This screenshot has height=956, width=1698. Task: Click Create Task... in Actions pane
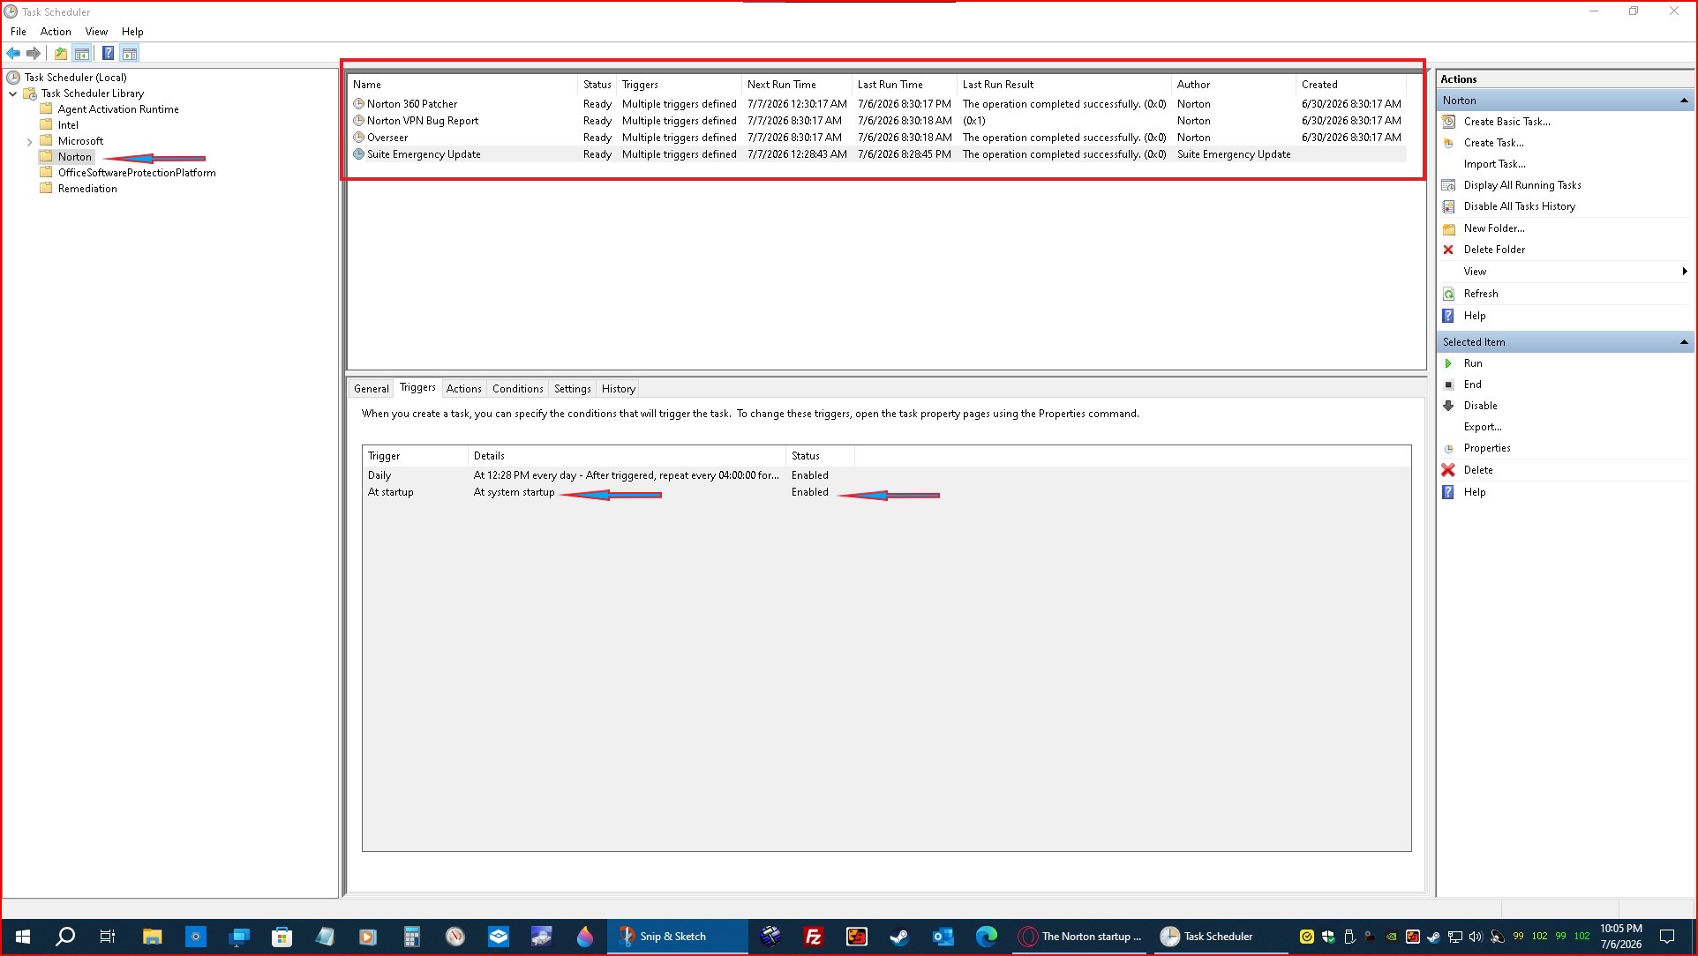pos(1493,143)
